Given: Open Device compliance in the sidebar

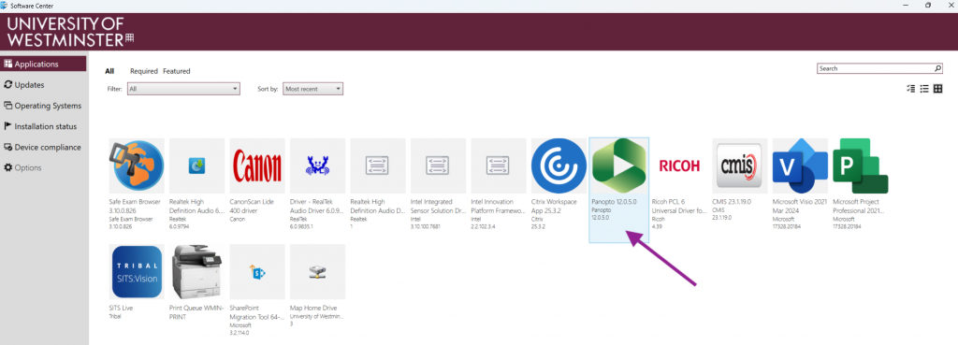Looking at the screenshot, I should tap(43, 147).
